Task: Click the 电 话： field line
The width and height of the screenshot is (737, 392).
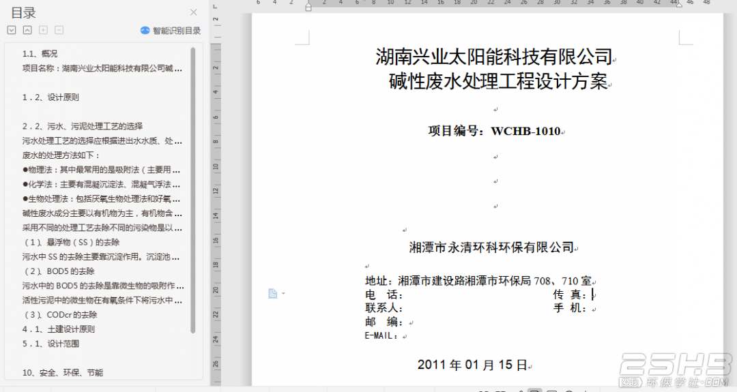Action: [384, 295]
